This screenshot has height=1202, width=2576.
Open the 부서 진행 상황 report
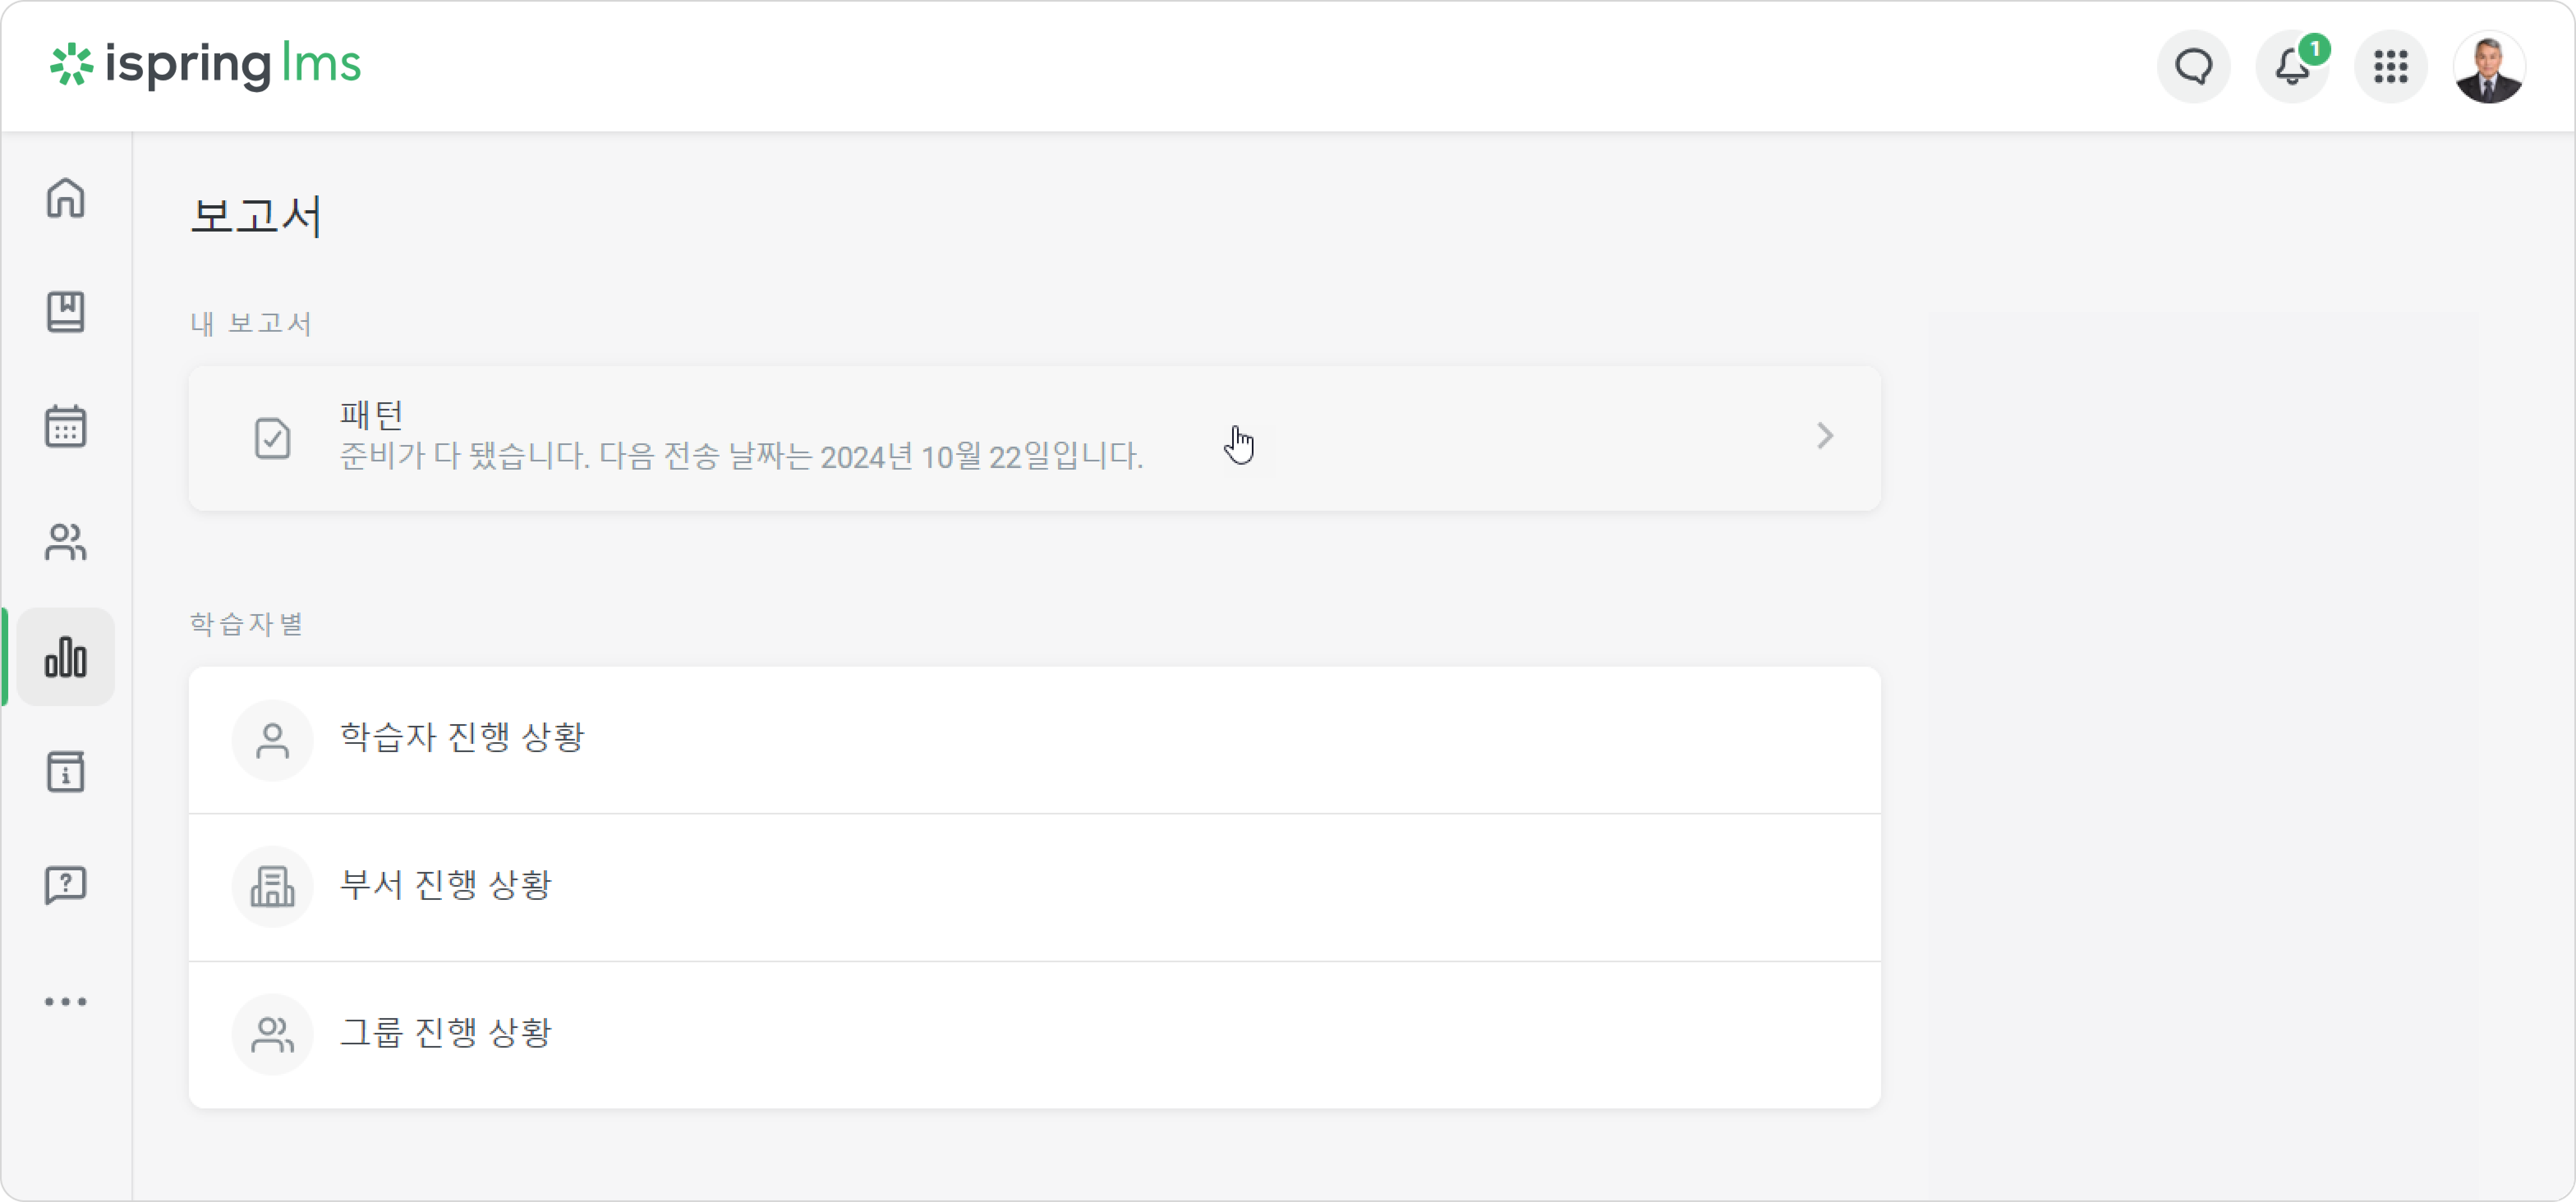pyautogui.click(x=1034, y=887)
